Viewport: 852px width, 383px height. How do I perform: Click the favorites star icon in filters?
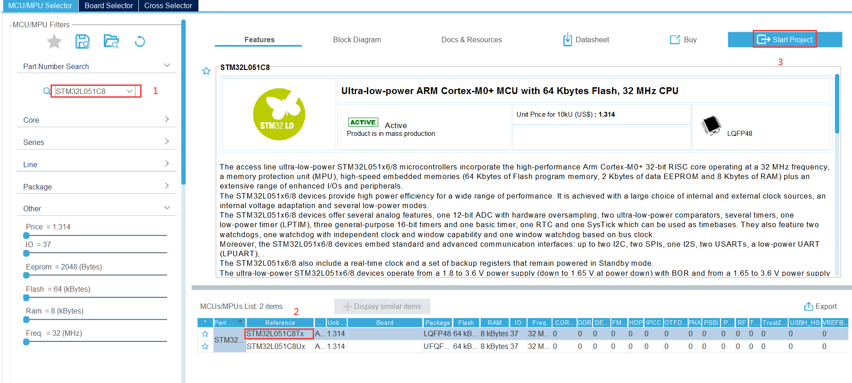(54, 42)
